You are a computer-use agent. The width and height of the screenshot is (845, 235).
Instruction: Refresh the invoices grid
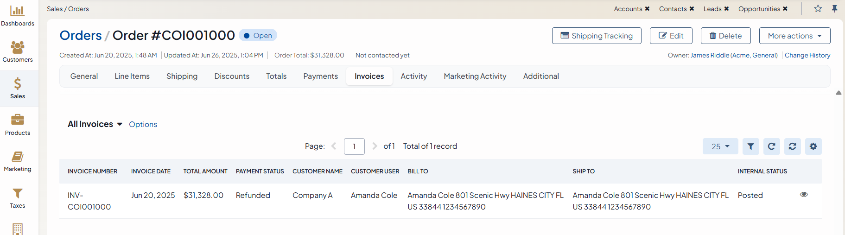pos(771,146)
